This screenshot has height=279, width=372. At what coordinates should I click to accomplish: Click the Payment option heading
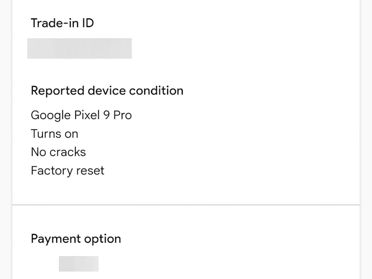(76, 239)
